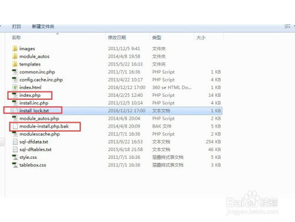The image size is (295, 222).
Task: Select the module_autos.php file icon
Action: tap(15, 118)
